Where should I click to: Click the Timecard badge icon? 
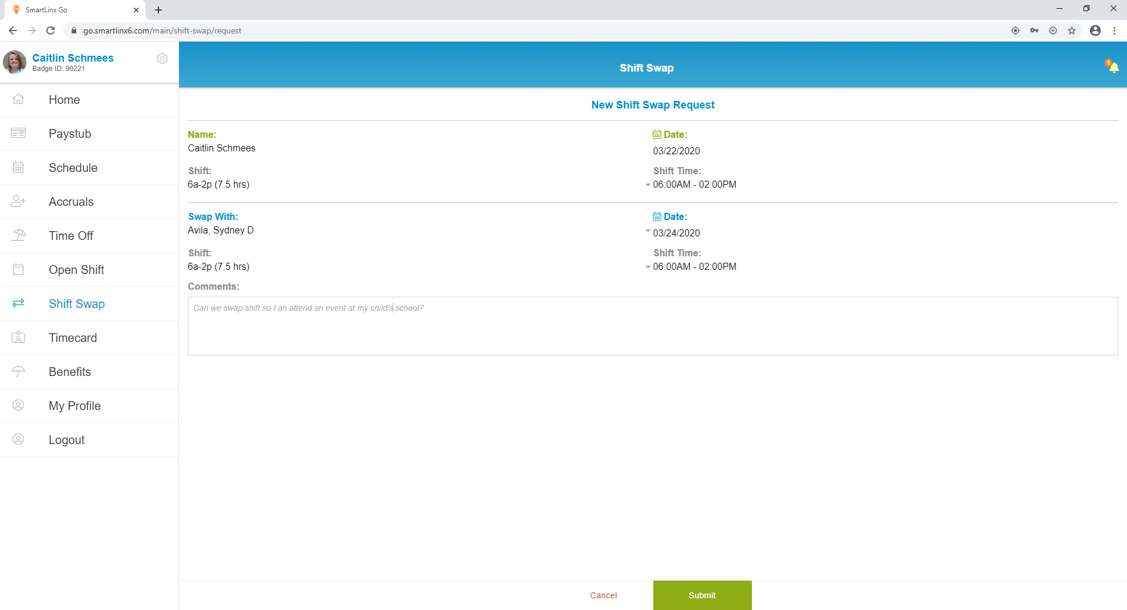click(x=18, y=337)
